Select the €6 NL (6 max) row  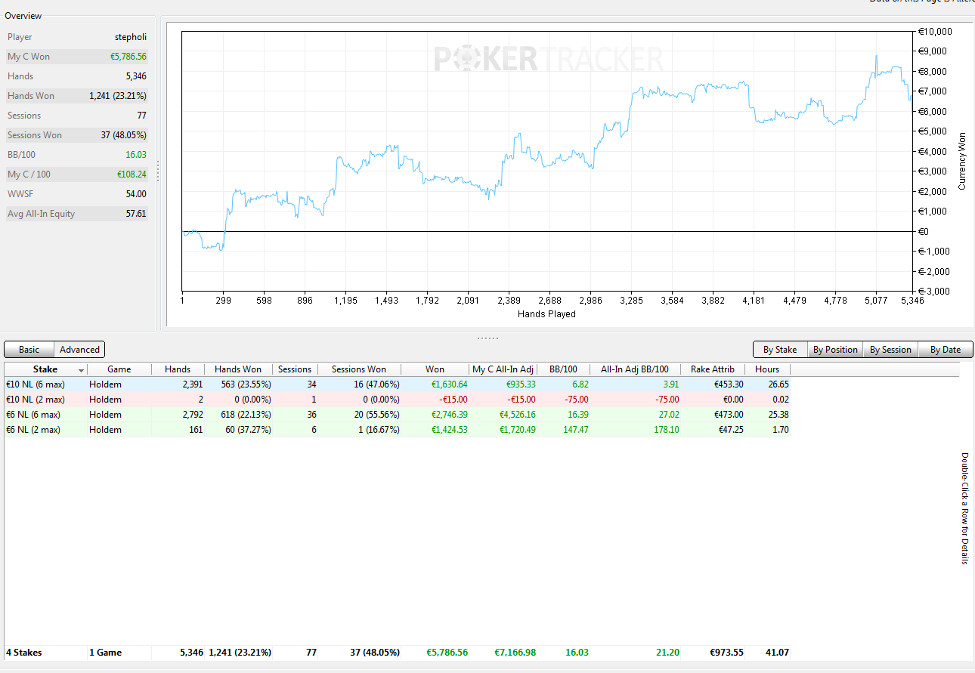coord(398,415)
